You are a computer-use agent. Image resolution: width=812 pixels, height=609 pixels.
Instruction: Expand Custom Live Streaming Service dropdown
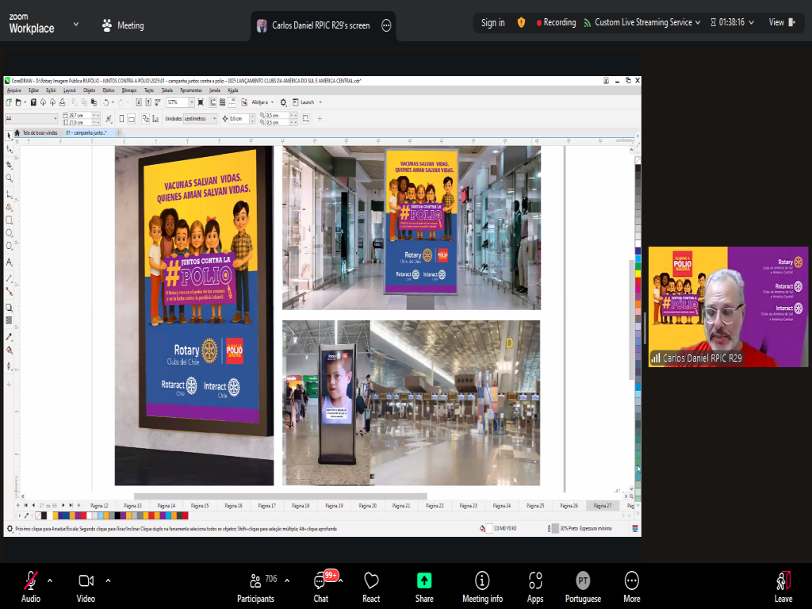pos(698,23)
